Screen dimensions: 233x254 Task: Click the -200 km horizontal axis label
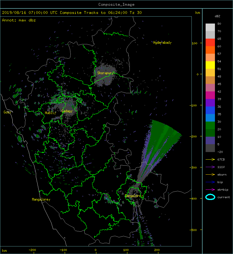pos(32,250)
